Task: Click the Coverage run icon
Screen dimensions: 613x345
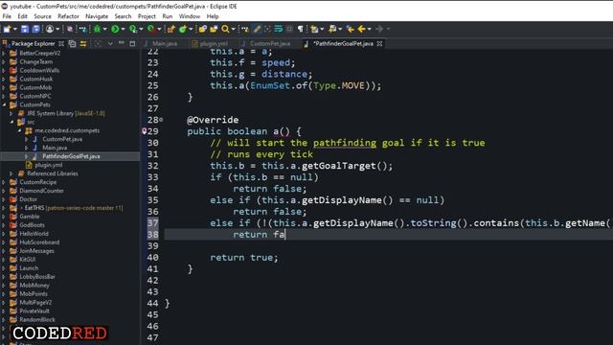Action: click(x=133, y=29)
